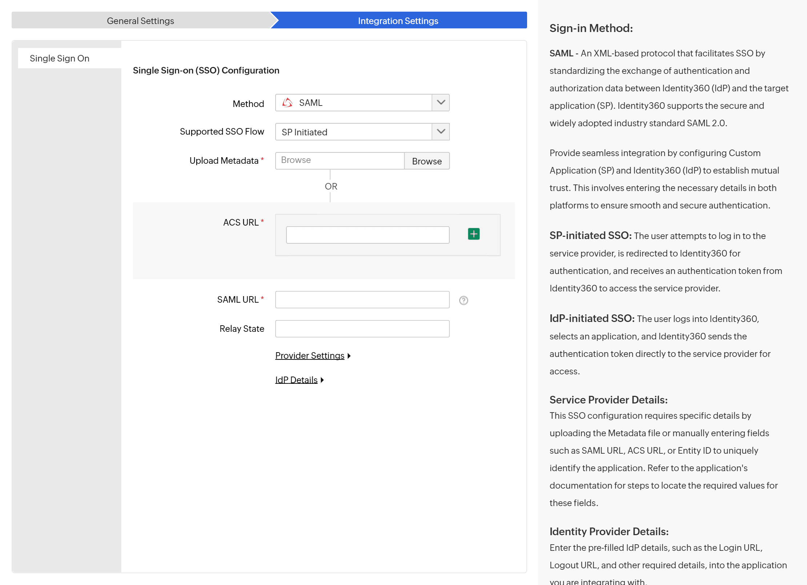
Task: Click into the ACS URL input field
Action: [368, 235]
